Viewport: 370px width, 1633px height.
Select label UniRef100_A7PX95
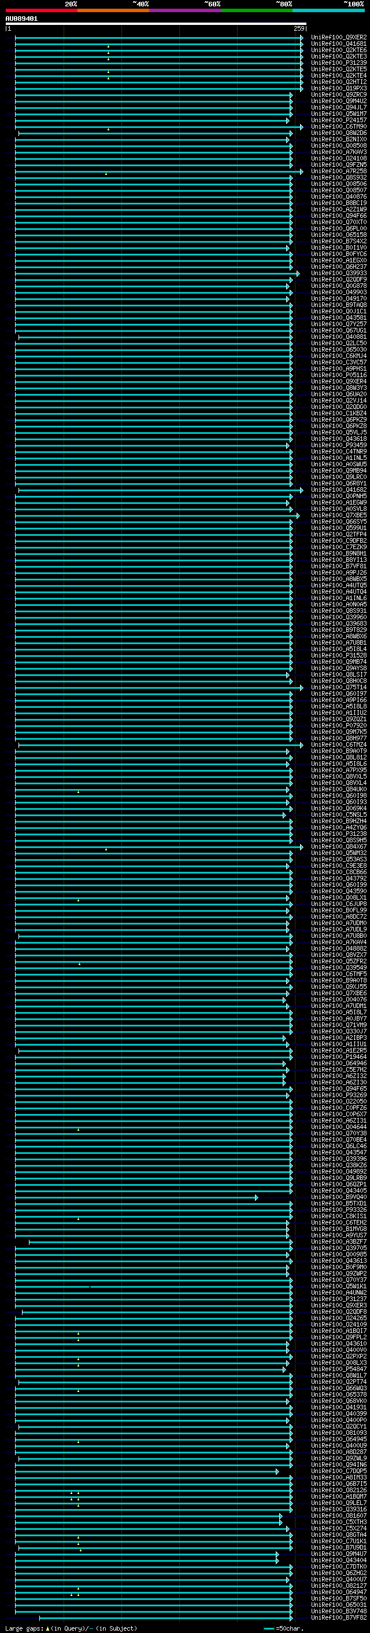[x=339, y=771]
